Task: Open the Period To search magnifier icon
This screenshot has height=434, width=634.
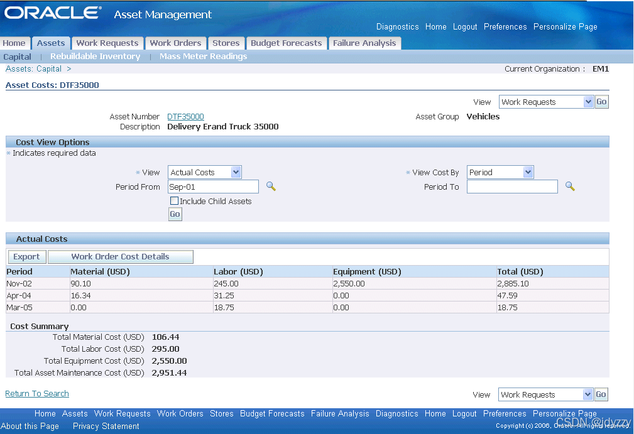Action: 570,187
